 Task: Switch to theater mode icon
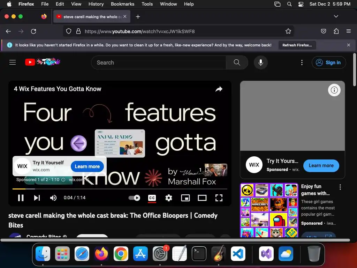(x=202, y=198)
